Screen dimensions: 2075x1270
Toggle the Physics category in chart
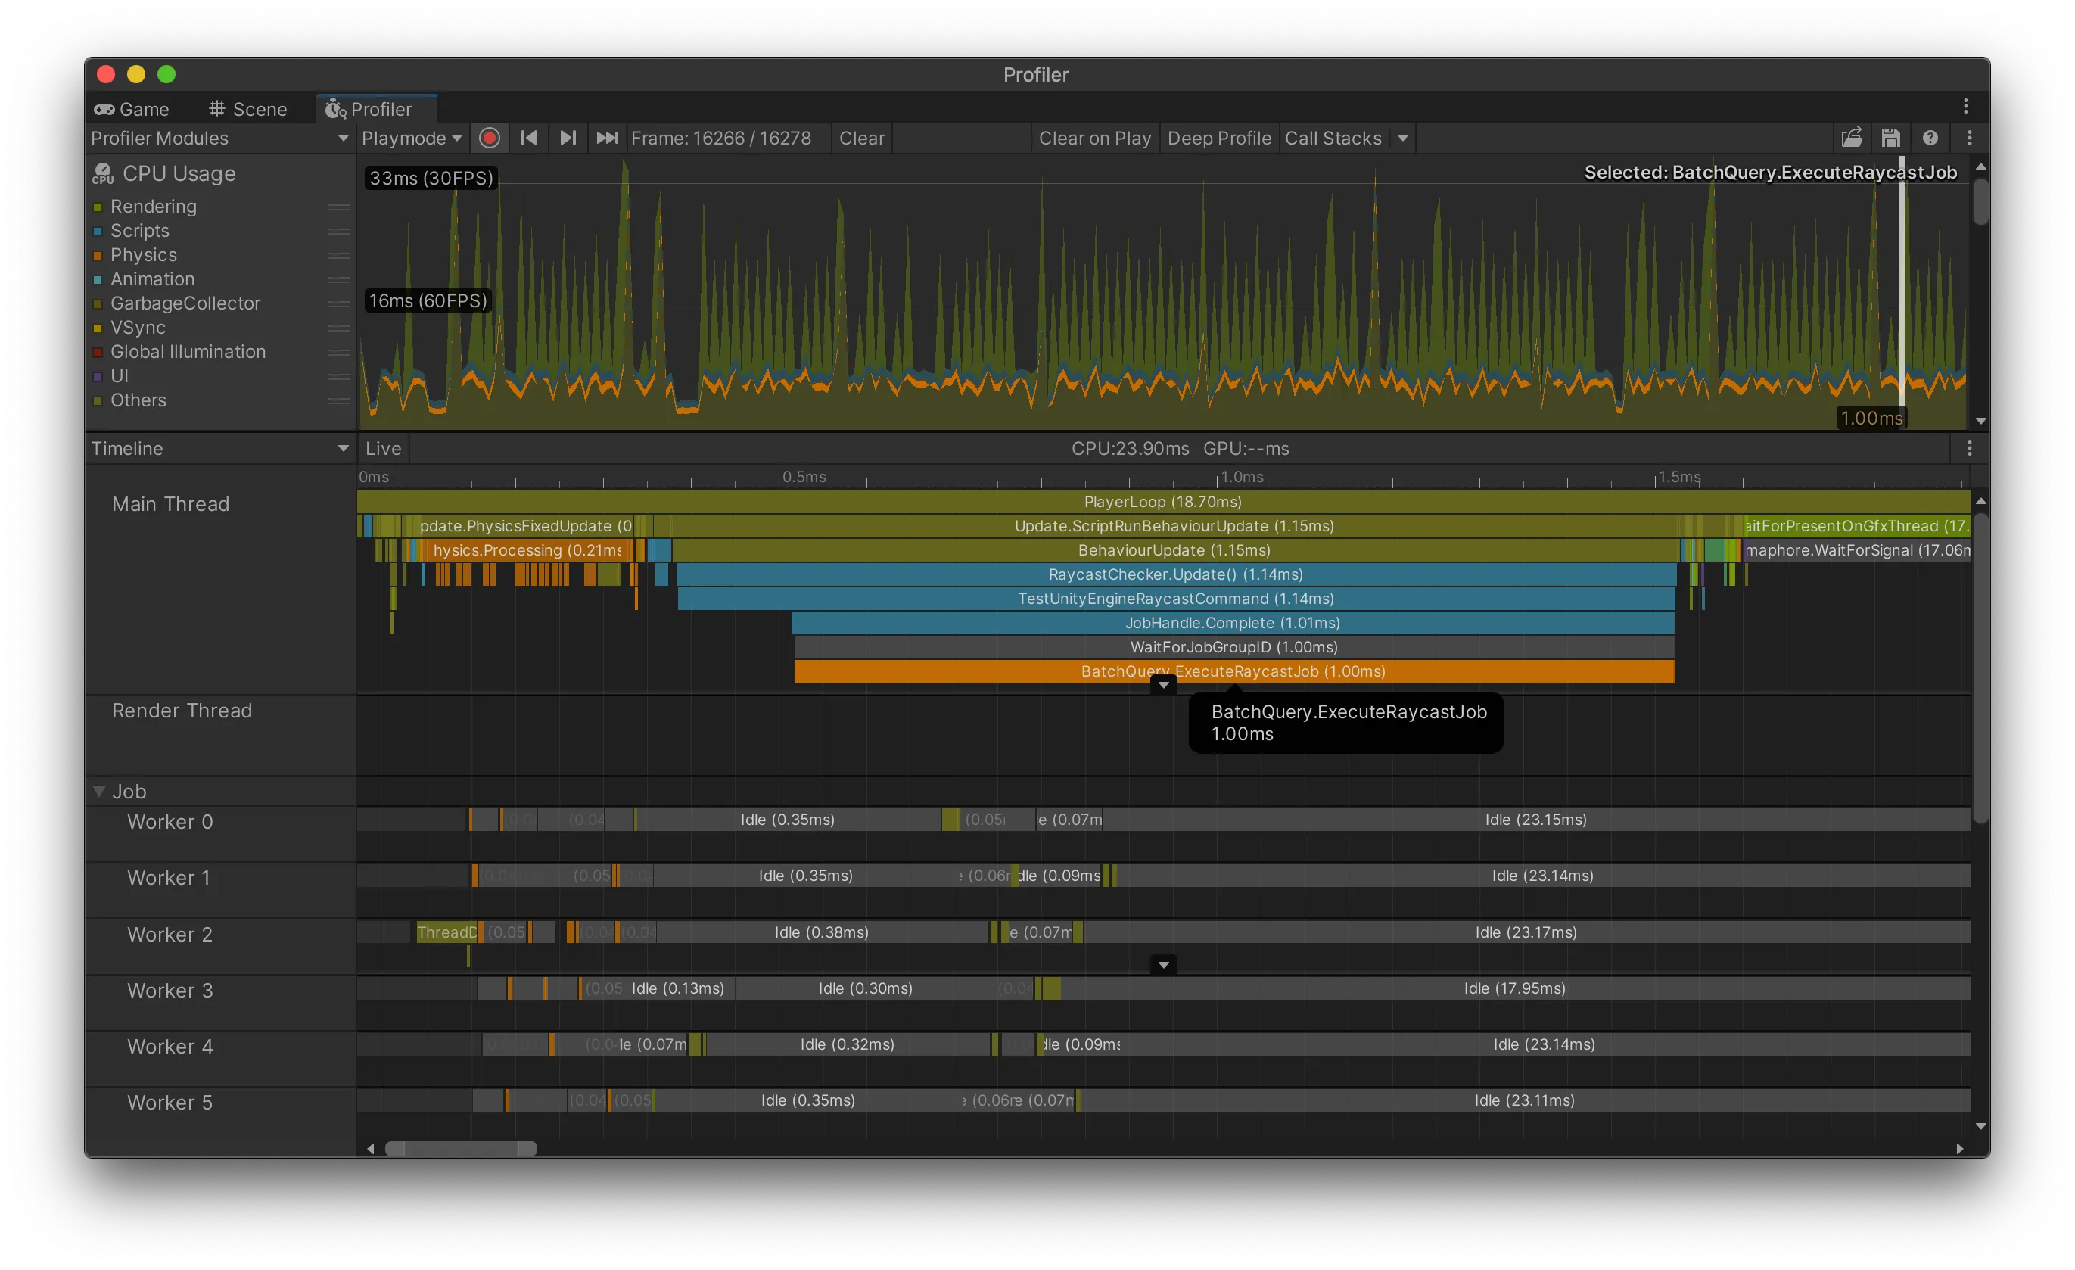(98, 255)
